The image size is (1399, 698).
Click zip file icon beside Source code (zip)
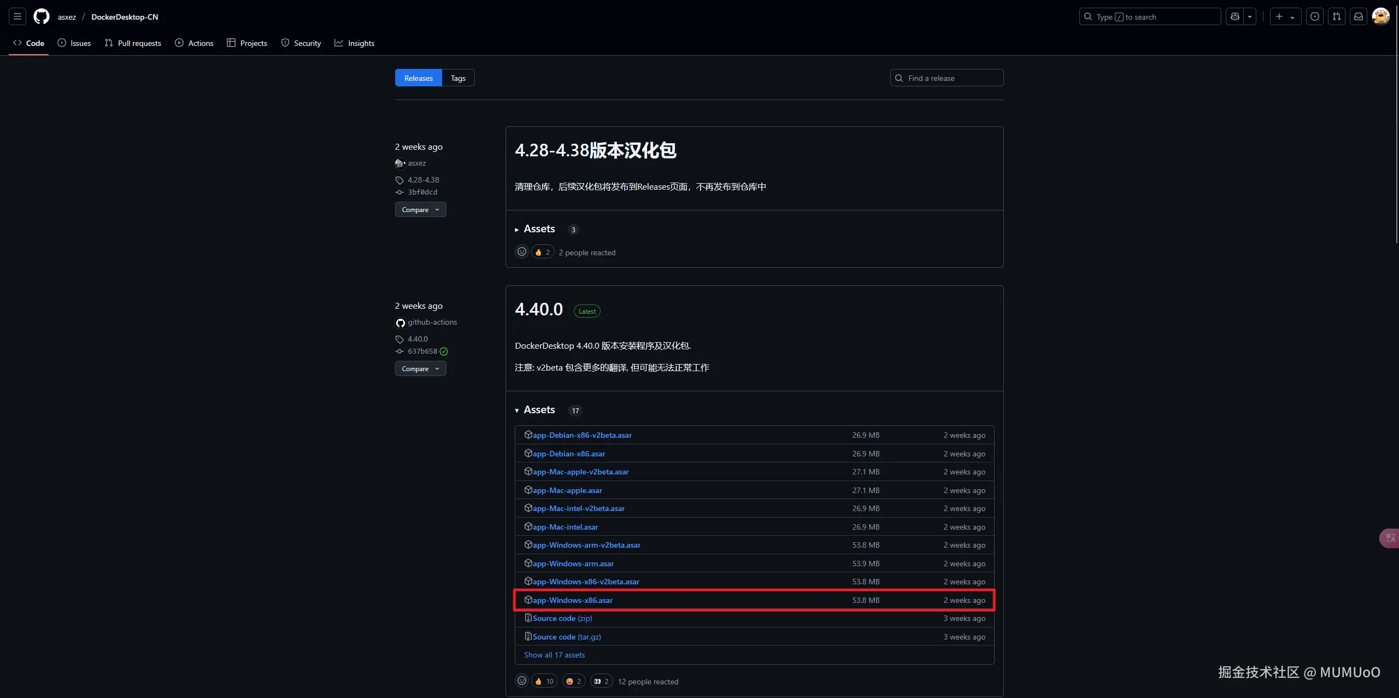tap(528, 618)
